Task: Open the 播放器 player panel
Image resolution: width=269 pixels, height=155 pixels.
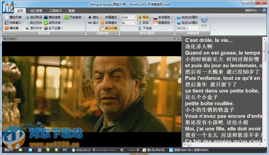Action: pos(12,28)
